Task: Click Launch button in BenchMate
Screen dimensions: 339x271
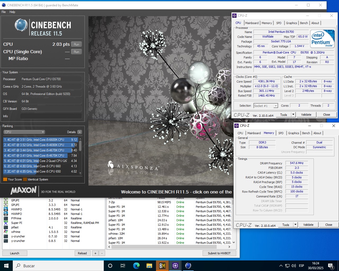Action: pos(15,253)
